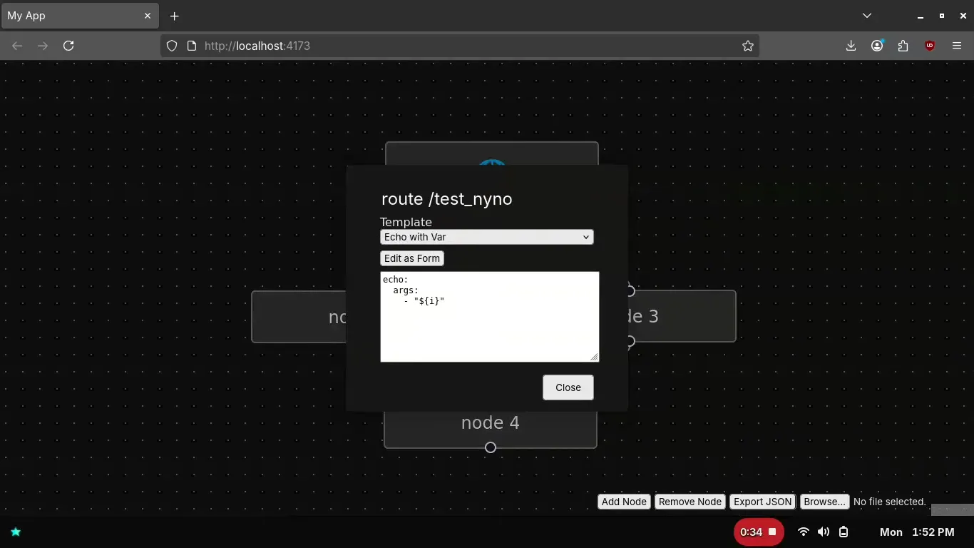
Task: Open the browser downloads panel
Action: [x=851, y=46]
